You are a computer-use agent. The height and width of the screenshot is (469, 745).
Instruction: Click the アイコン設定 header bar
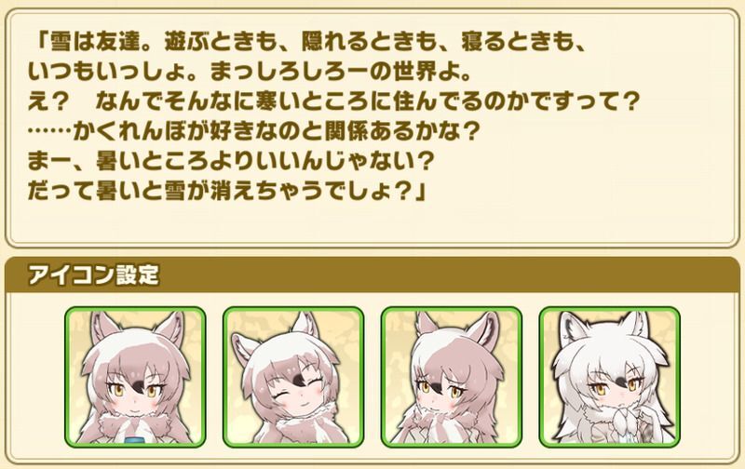(372, 275)
